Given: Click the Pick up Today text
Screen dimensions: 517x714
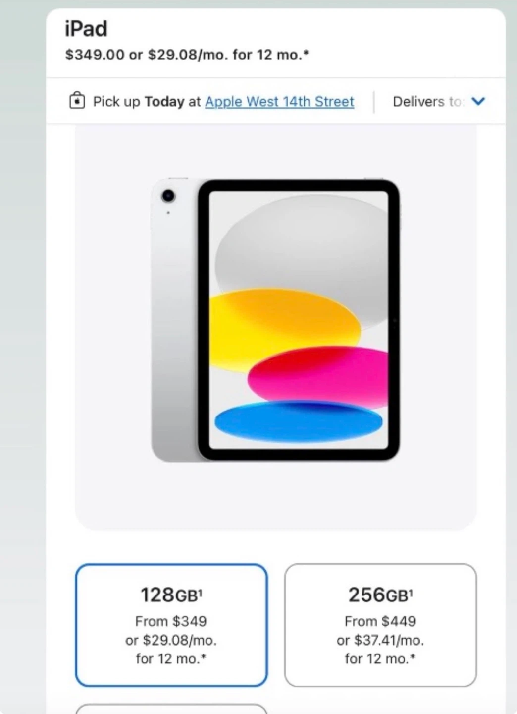Looking at the screenshot, I should (x=139, y=102).
